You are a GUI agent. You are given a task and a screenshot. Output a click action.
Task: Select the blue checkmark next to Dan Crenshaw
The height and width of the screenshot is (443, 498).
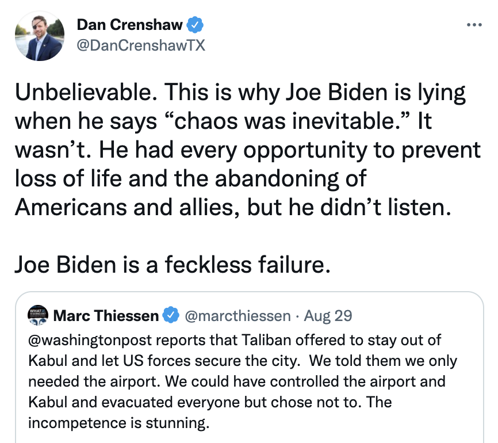(196, 24)
